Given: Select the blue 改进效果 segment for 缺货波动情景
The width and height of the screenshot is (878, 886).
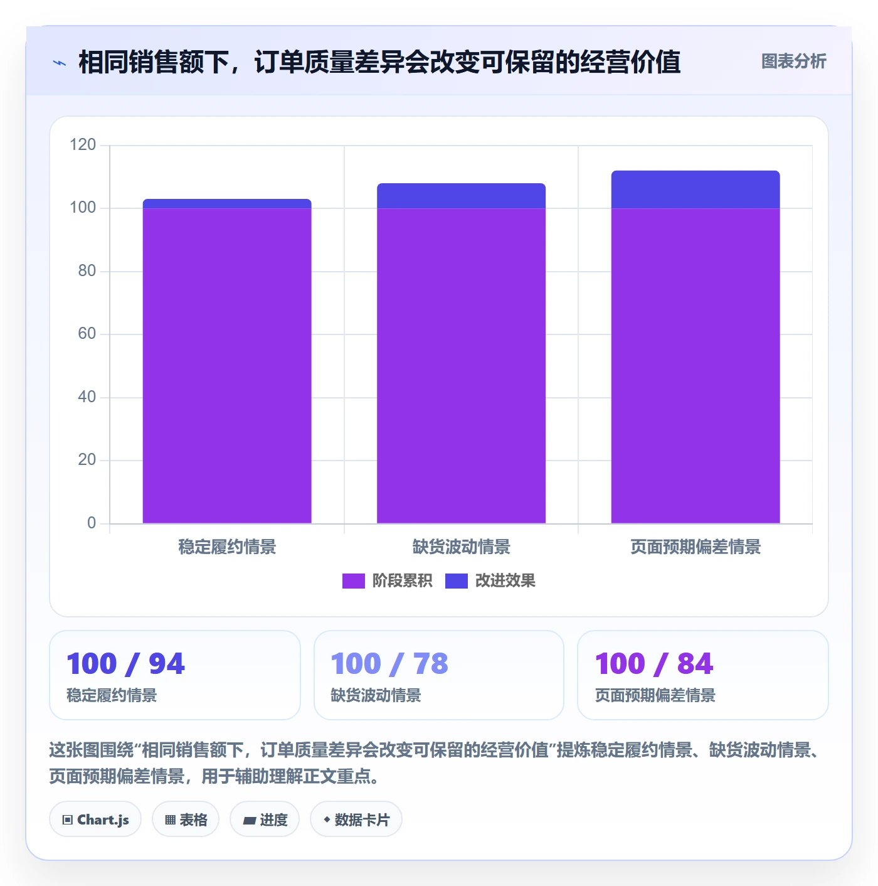Looking at the screenshot, I should click(461, 196).
